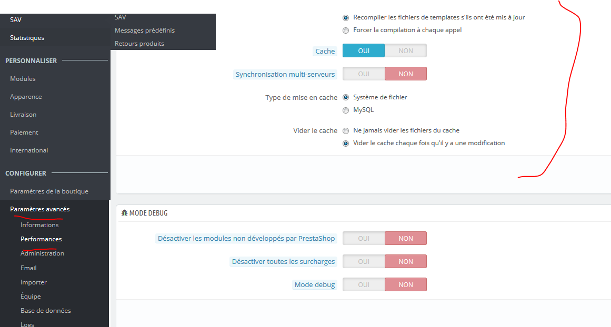Open Performances submenu item
The height and width of the screenshot is (327, 611).
(x=41, y=239)
